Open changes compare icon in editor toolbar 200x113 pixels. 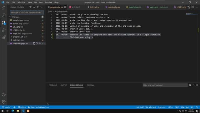(x=189, y=7)
